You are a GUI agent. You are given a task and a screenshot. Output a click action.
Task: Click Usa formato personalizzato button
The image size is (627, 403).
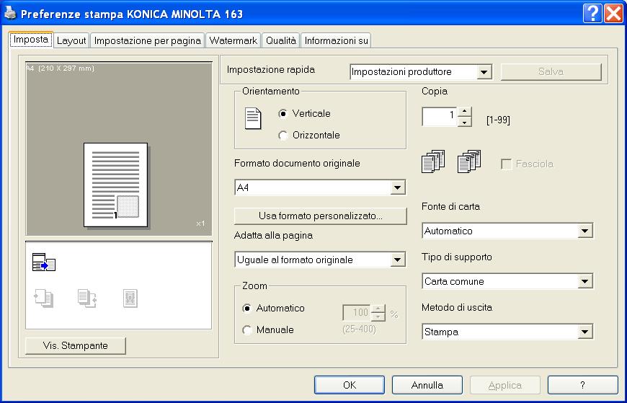(x=320, y=216)
